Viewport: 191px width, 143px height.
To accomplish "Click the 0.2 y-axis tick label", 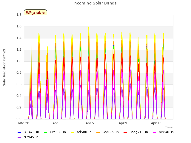I will click(x=19, y=107).
